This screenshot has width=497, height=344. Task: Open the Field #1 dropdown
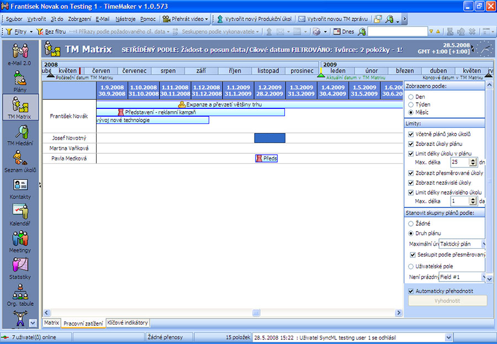[x=483, y=277]
